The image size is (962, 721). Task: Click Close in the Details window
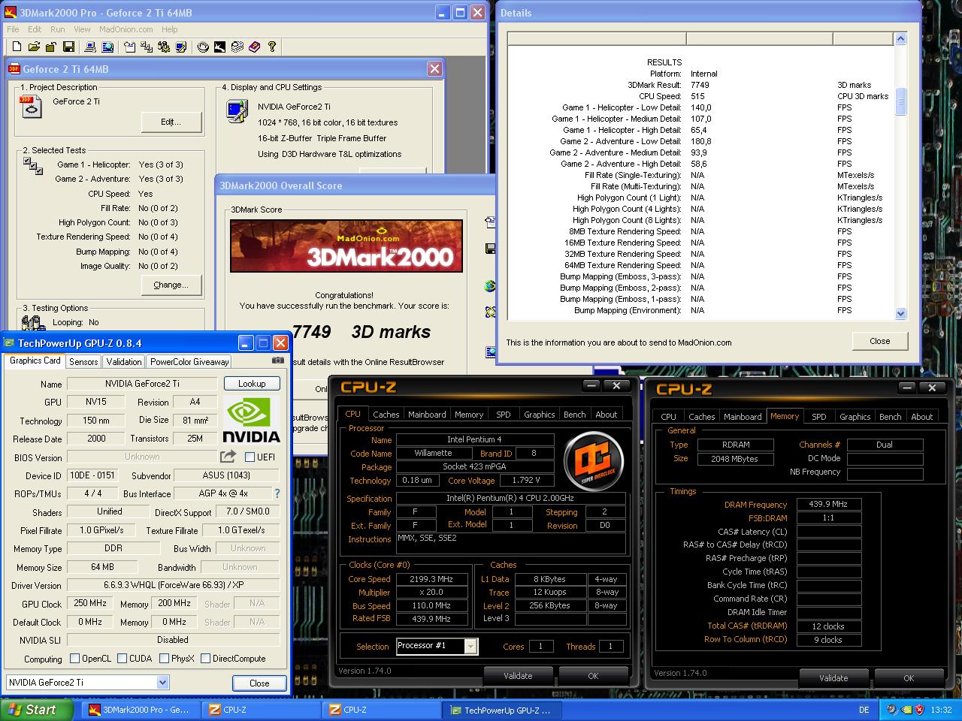click(x=880, y=341)
